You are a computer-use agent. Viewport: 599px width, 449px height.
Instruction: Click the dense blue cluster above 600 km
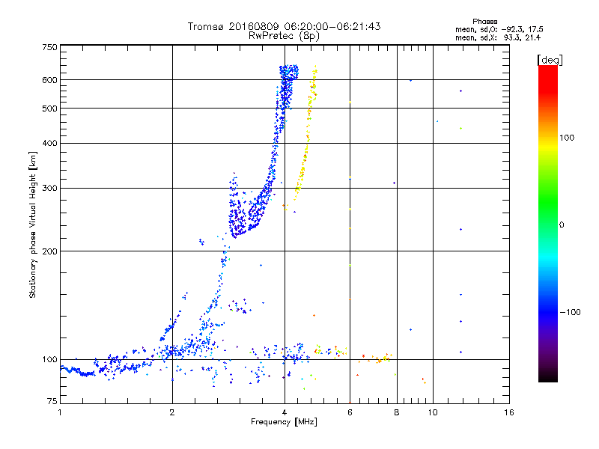[x=288, y=73]
